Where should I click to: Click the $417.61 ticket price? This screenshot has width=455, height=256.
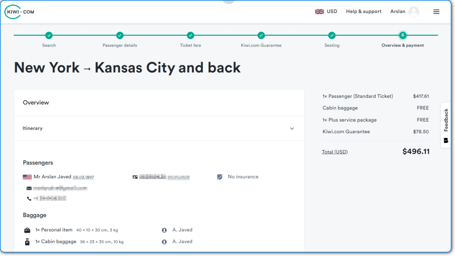coord(421,96)
